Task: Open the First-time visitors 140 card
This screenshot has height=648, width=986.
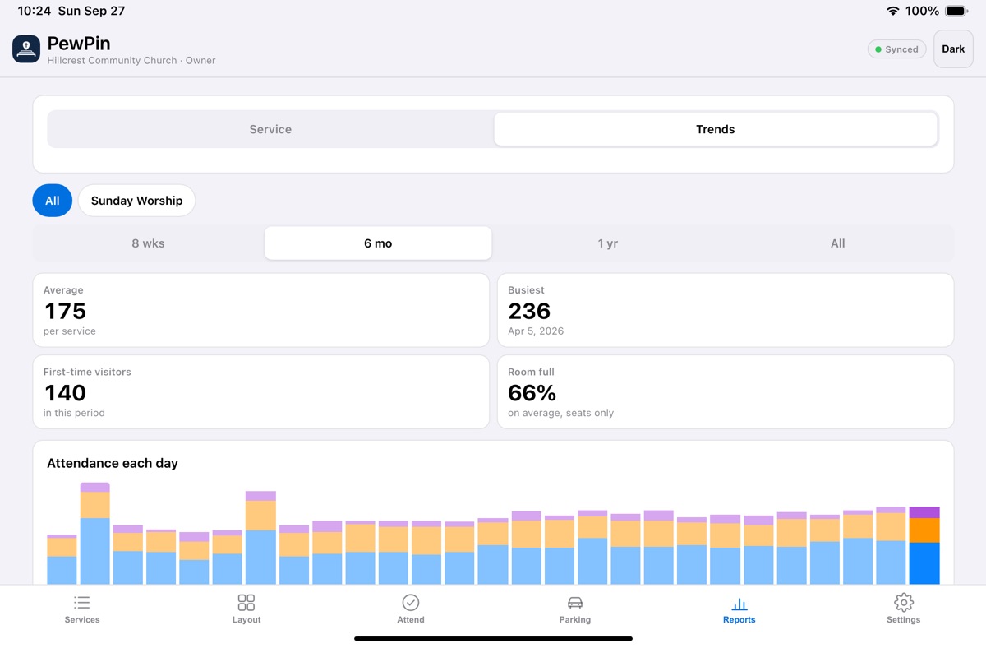Action: [x=260, y=392]
